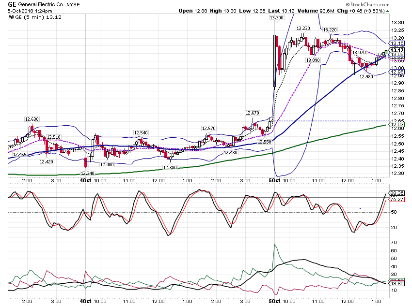
Task: Click the candlestick icon beside GE (5 min)
Action: 11,17
